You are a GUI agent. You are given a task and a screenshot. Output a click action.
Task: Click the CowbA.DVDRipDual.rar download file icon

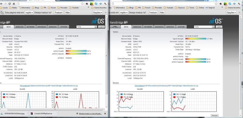click(32, 113)
